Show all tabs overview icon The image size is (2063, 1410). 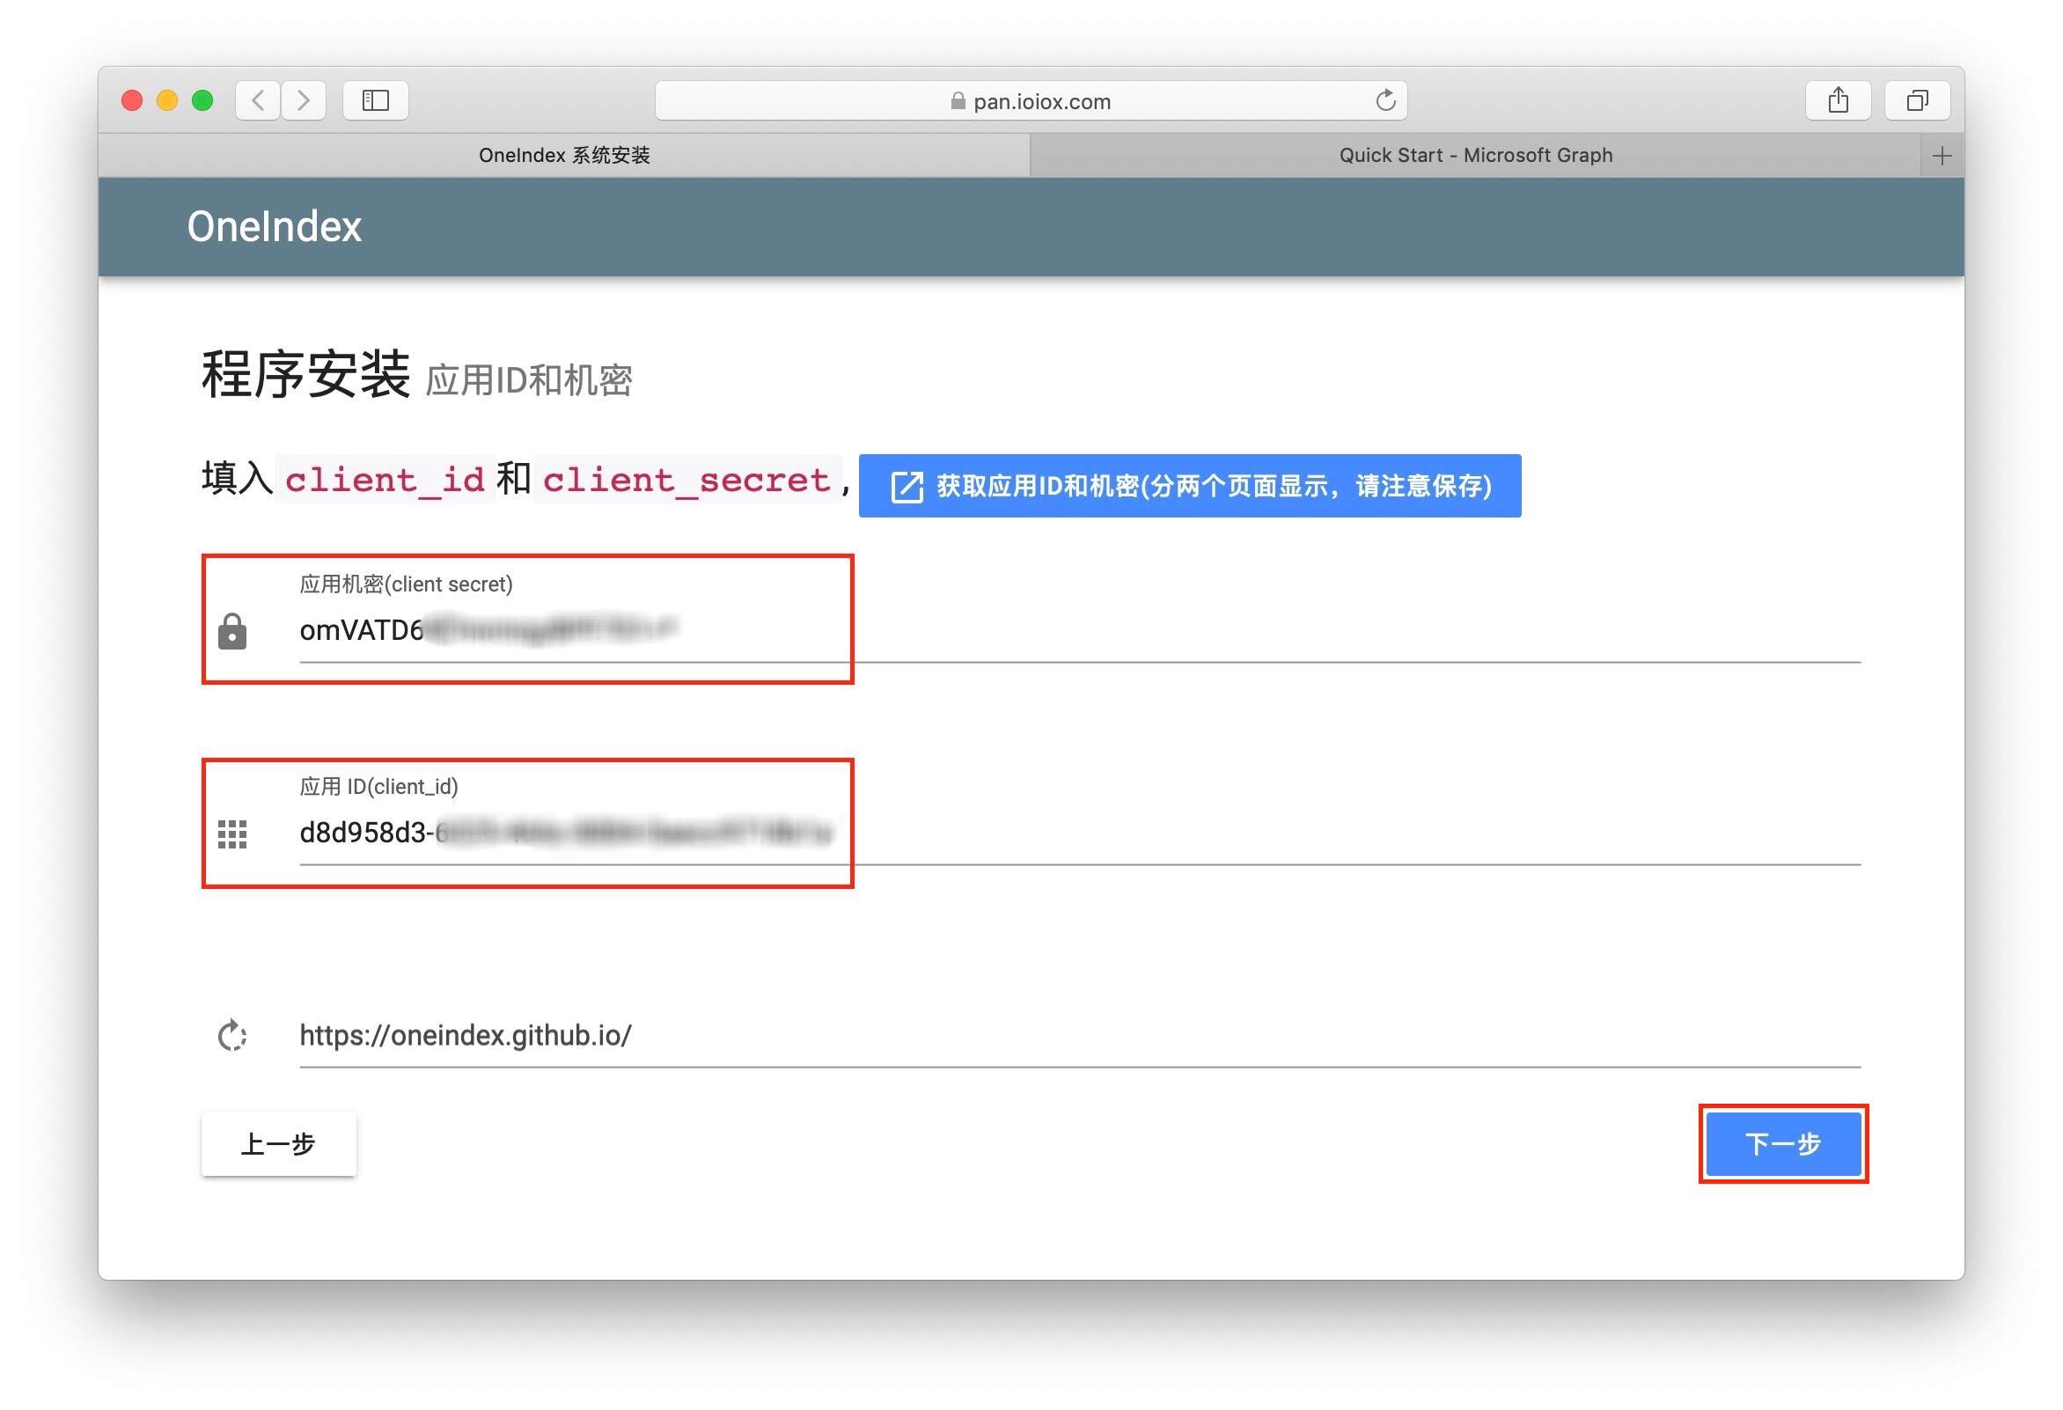[1917, 100]
